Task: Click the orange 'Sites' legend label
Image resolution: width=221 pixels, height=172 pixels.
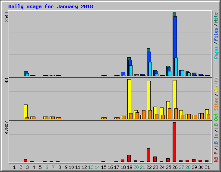Action: (x=216, y=104)
